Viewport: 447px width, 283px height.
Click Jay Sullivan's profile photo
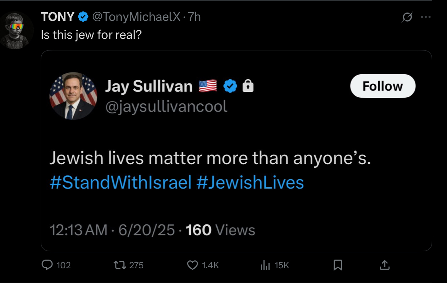[x=73, y=96]
